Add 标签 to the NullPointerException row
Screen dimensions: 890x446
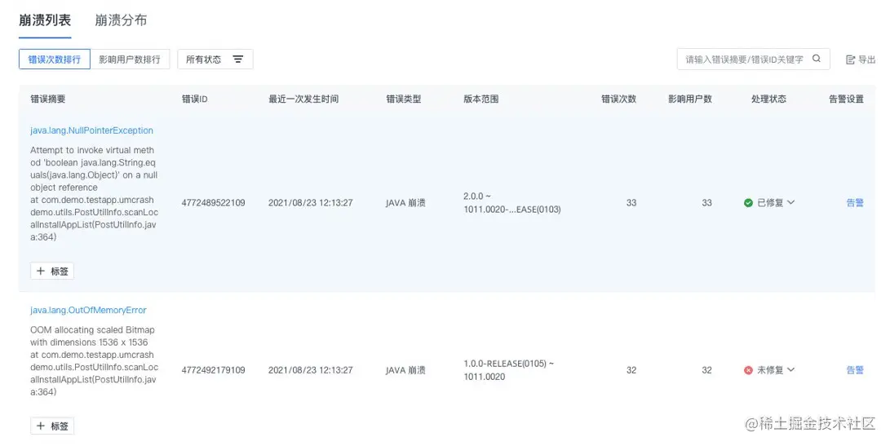(52, 272)
